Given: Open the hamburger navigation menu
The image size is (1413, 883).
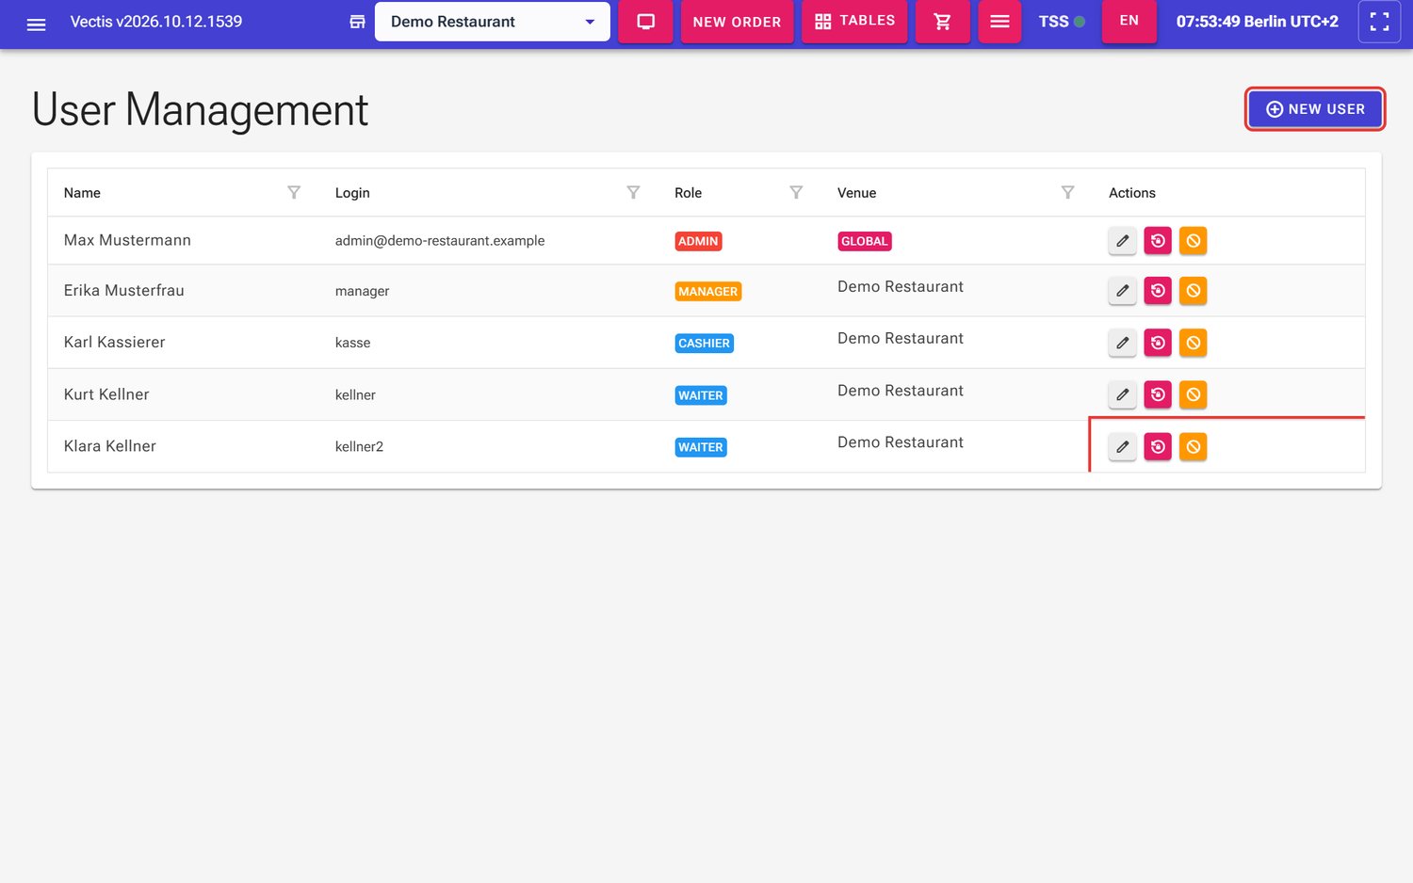Looking at the screenshot, I should (x=36, y=24).
